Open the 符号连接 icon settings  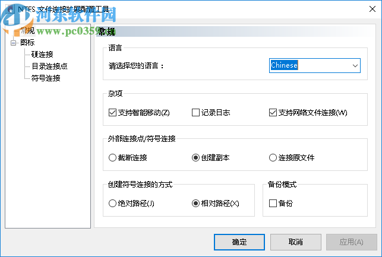[x=46, y=78]
